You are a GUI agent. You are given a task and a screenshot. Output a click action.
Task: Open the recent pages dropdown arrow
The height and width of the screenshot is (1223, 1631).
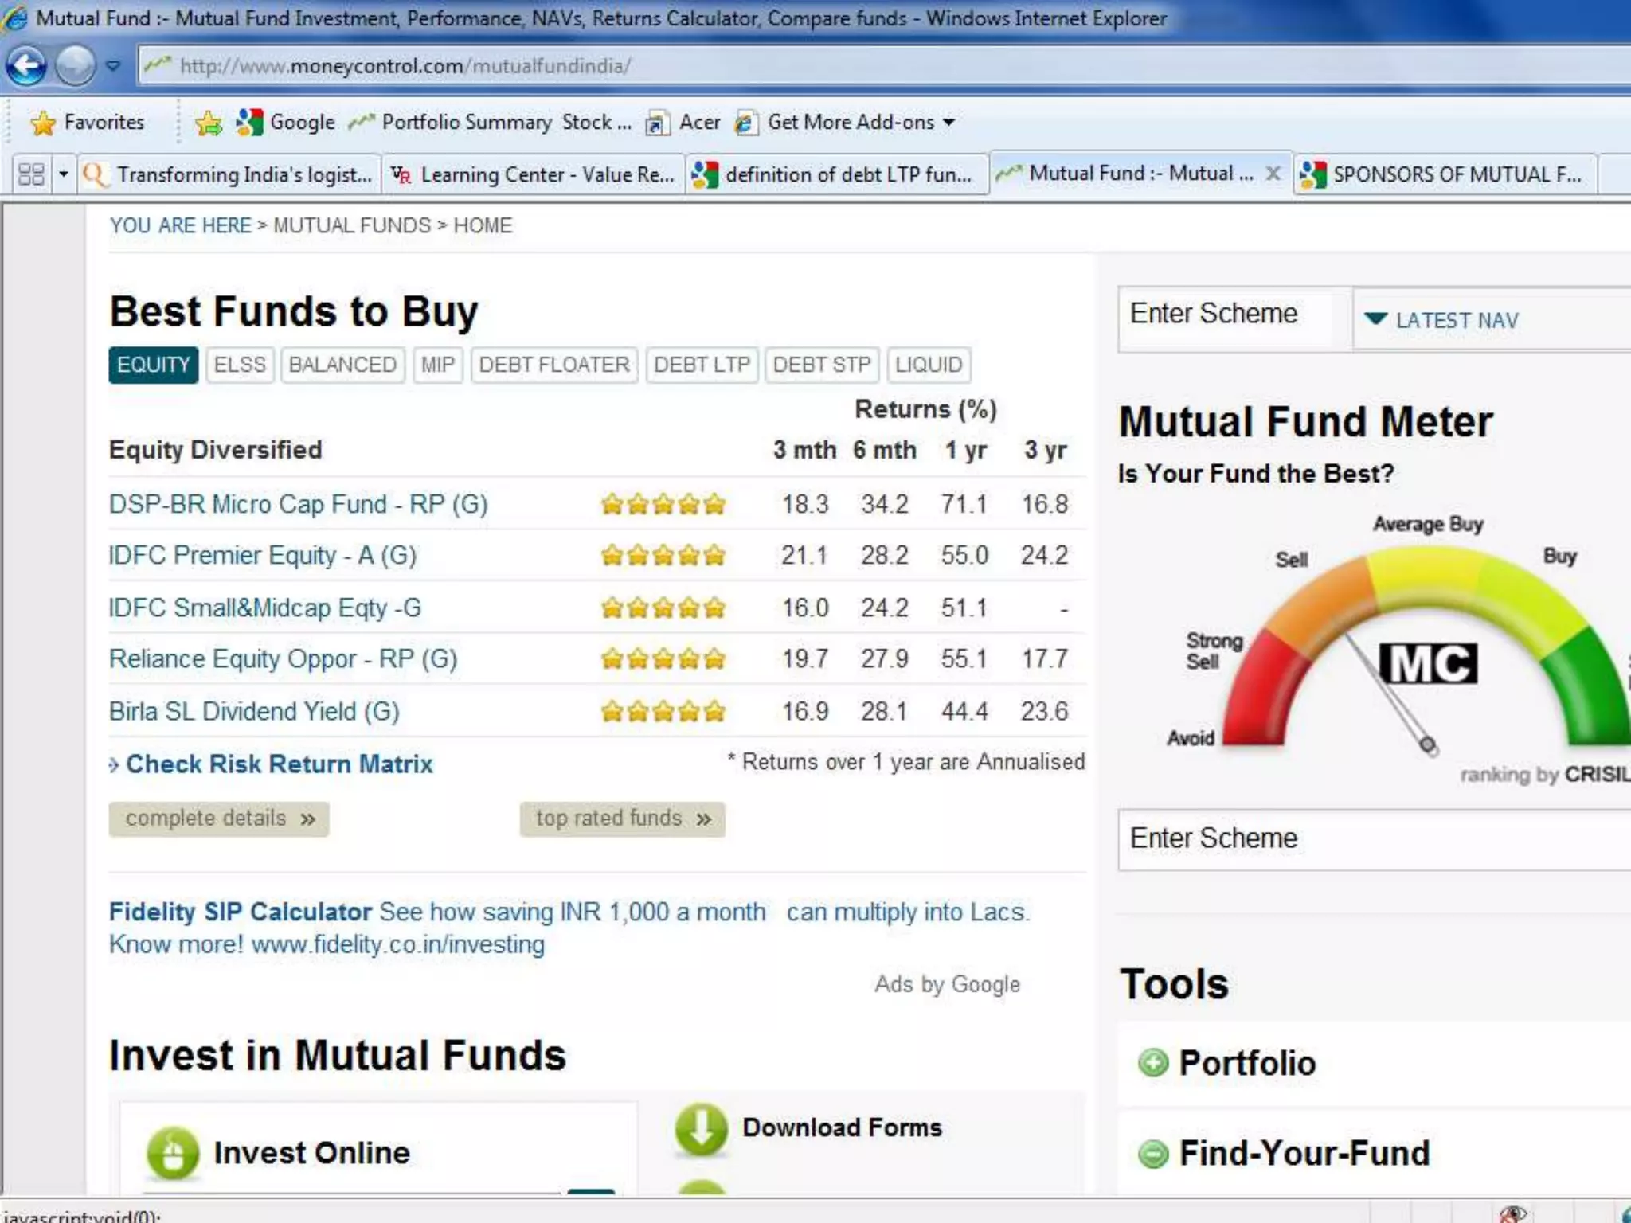113,65
